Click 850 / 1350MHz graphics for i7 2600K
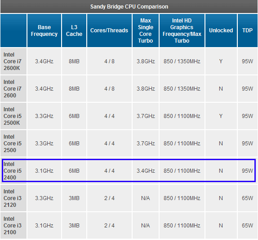 pos(182,61)
